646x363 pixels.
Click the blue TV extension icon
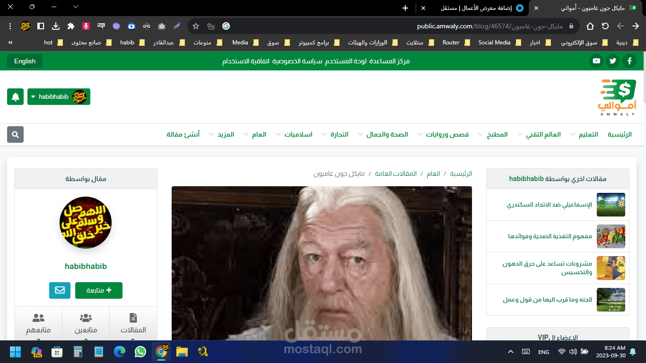coord(131,26)
